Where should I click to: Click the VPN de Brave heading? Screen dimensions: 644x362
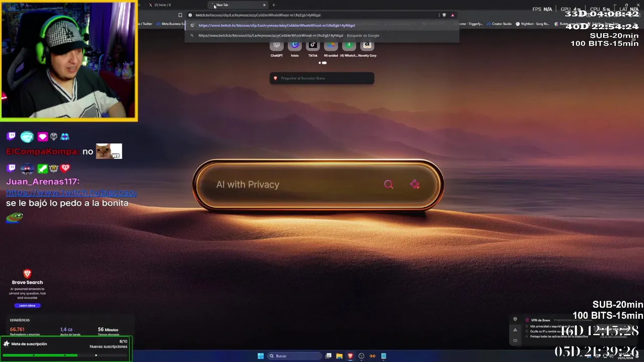click(x=540, y=320)
